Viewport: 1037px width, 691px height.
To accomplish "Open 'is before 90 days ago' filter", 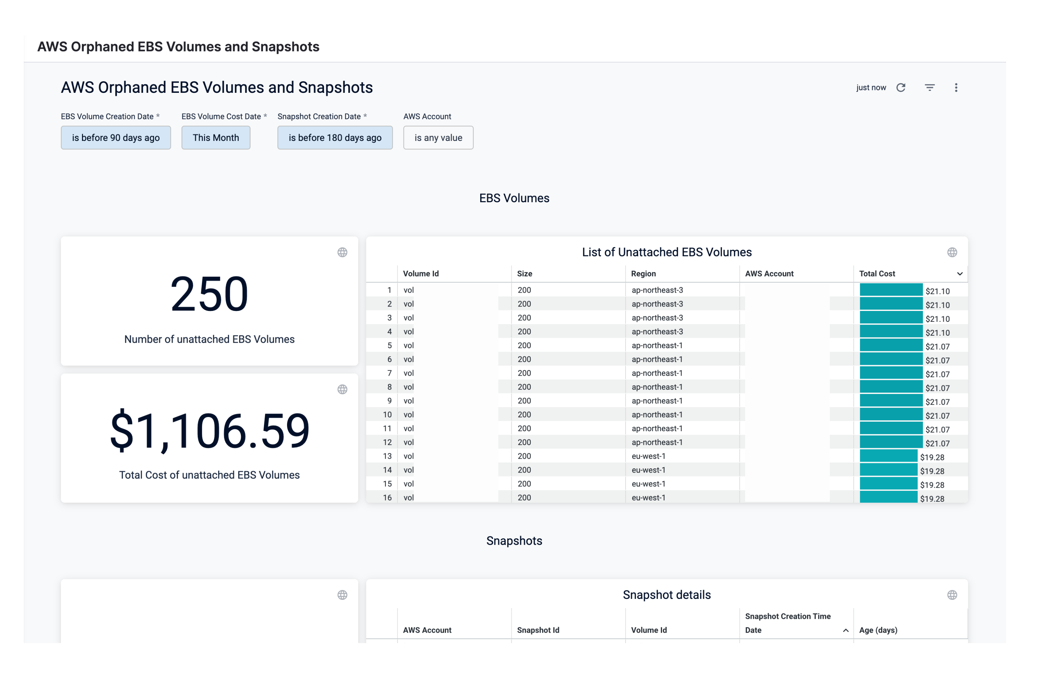I will click(x=116, y=138).
